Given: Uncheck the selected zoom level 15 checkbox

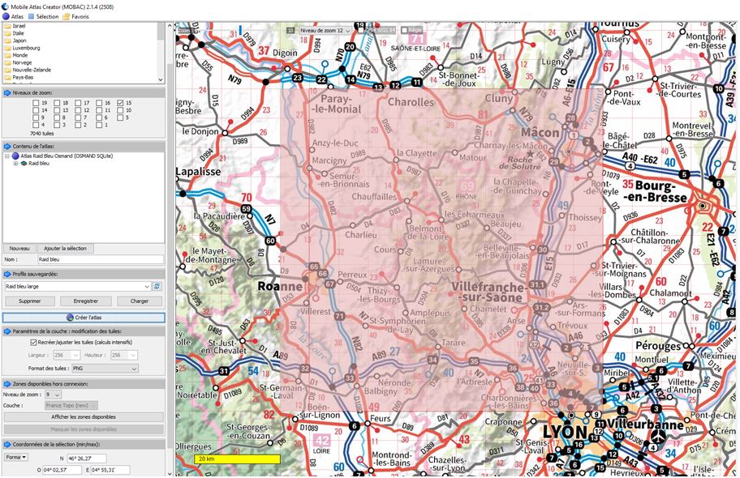Looking at the screenshot, I should coord(120,103).
